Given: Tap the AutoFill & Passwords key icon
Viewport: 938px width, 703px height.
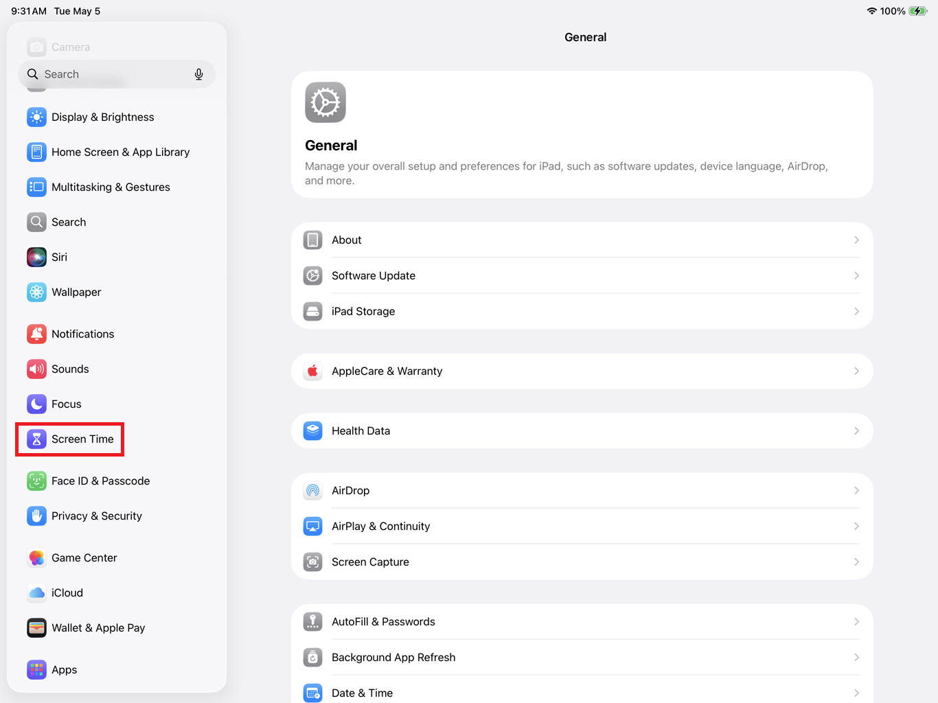Looking at the screenshot, I should [x=313, y=622].
